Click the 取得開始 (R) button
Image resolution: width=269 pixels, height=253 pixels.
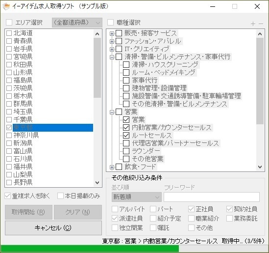28,212
